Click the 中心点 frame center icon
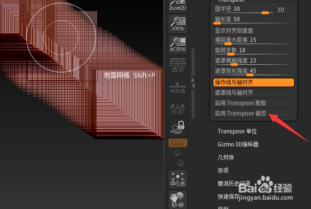 (x=178, y=179)
